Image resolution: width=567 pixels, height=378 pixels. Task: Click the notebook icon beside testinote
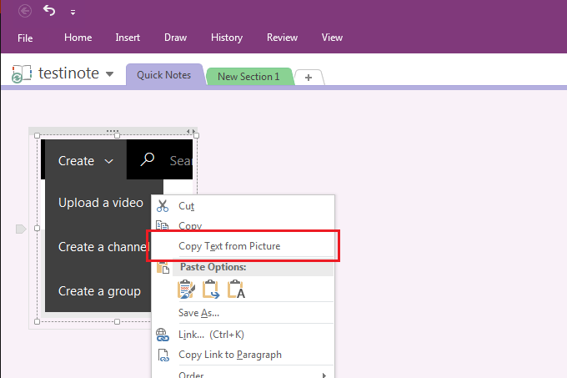(22, 75)
